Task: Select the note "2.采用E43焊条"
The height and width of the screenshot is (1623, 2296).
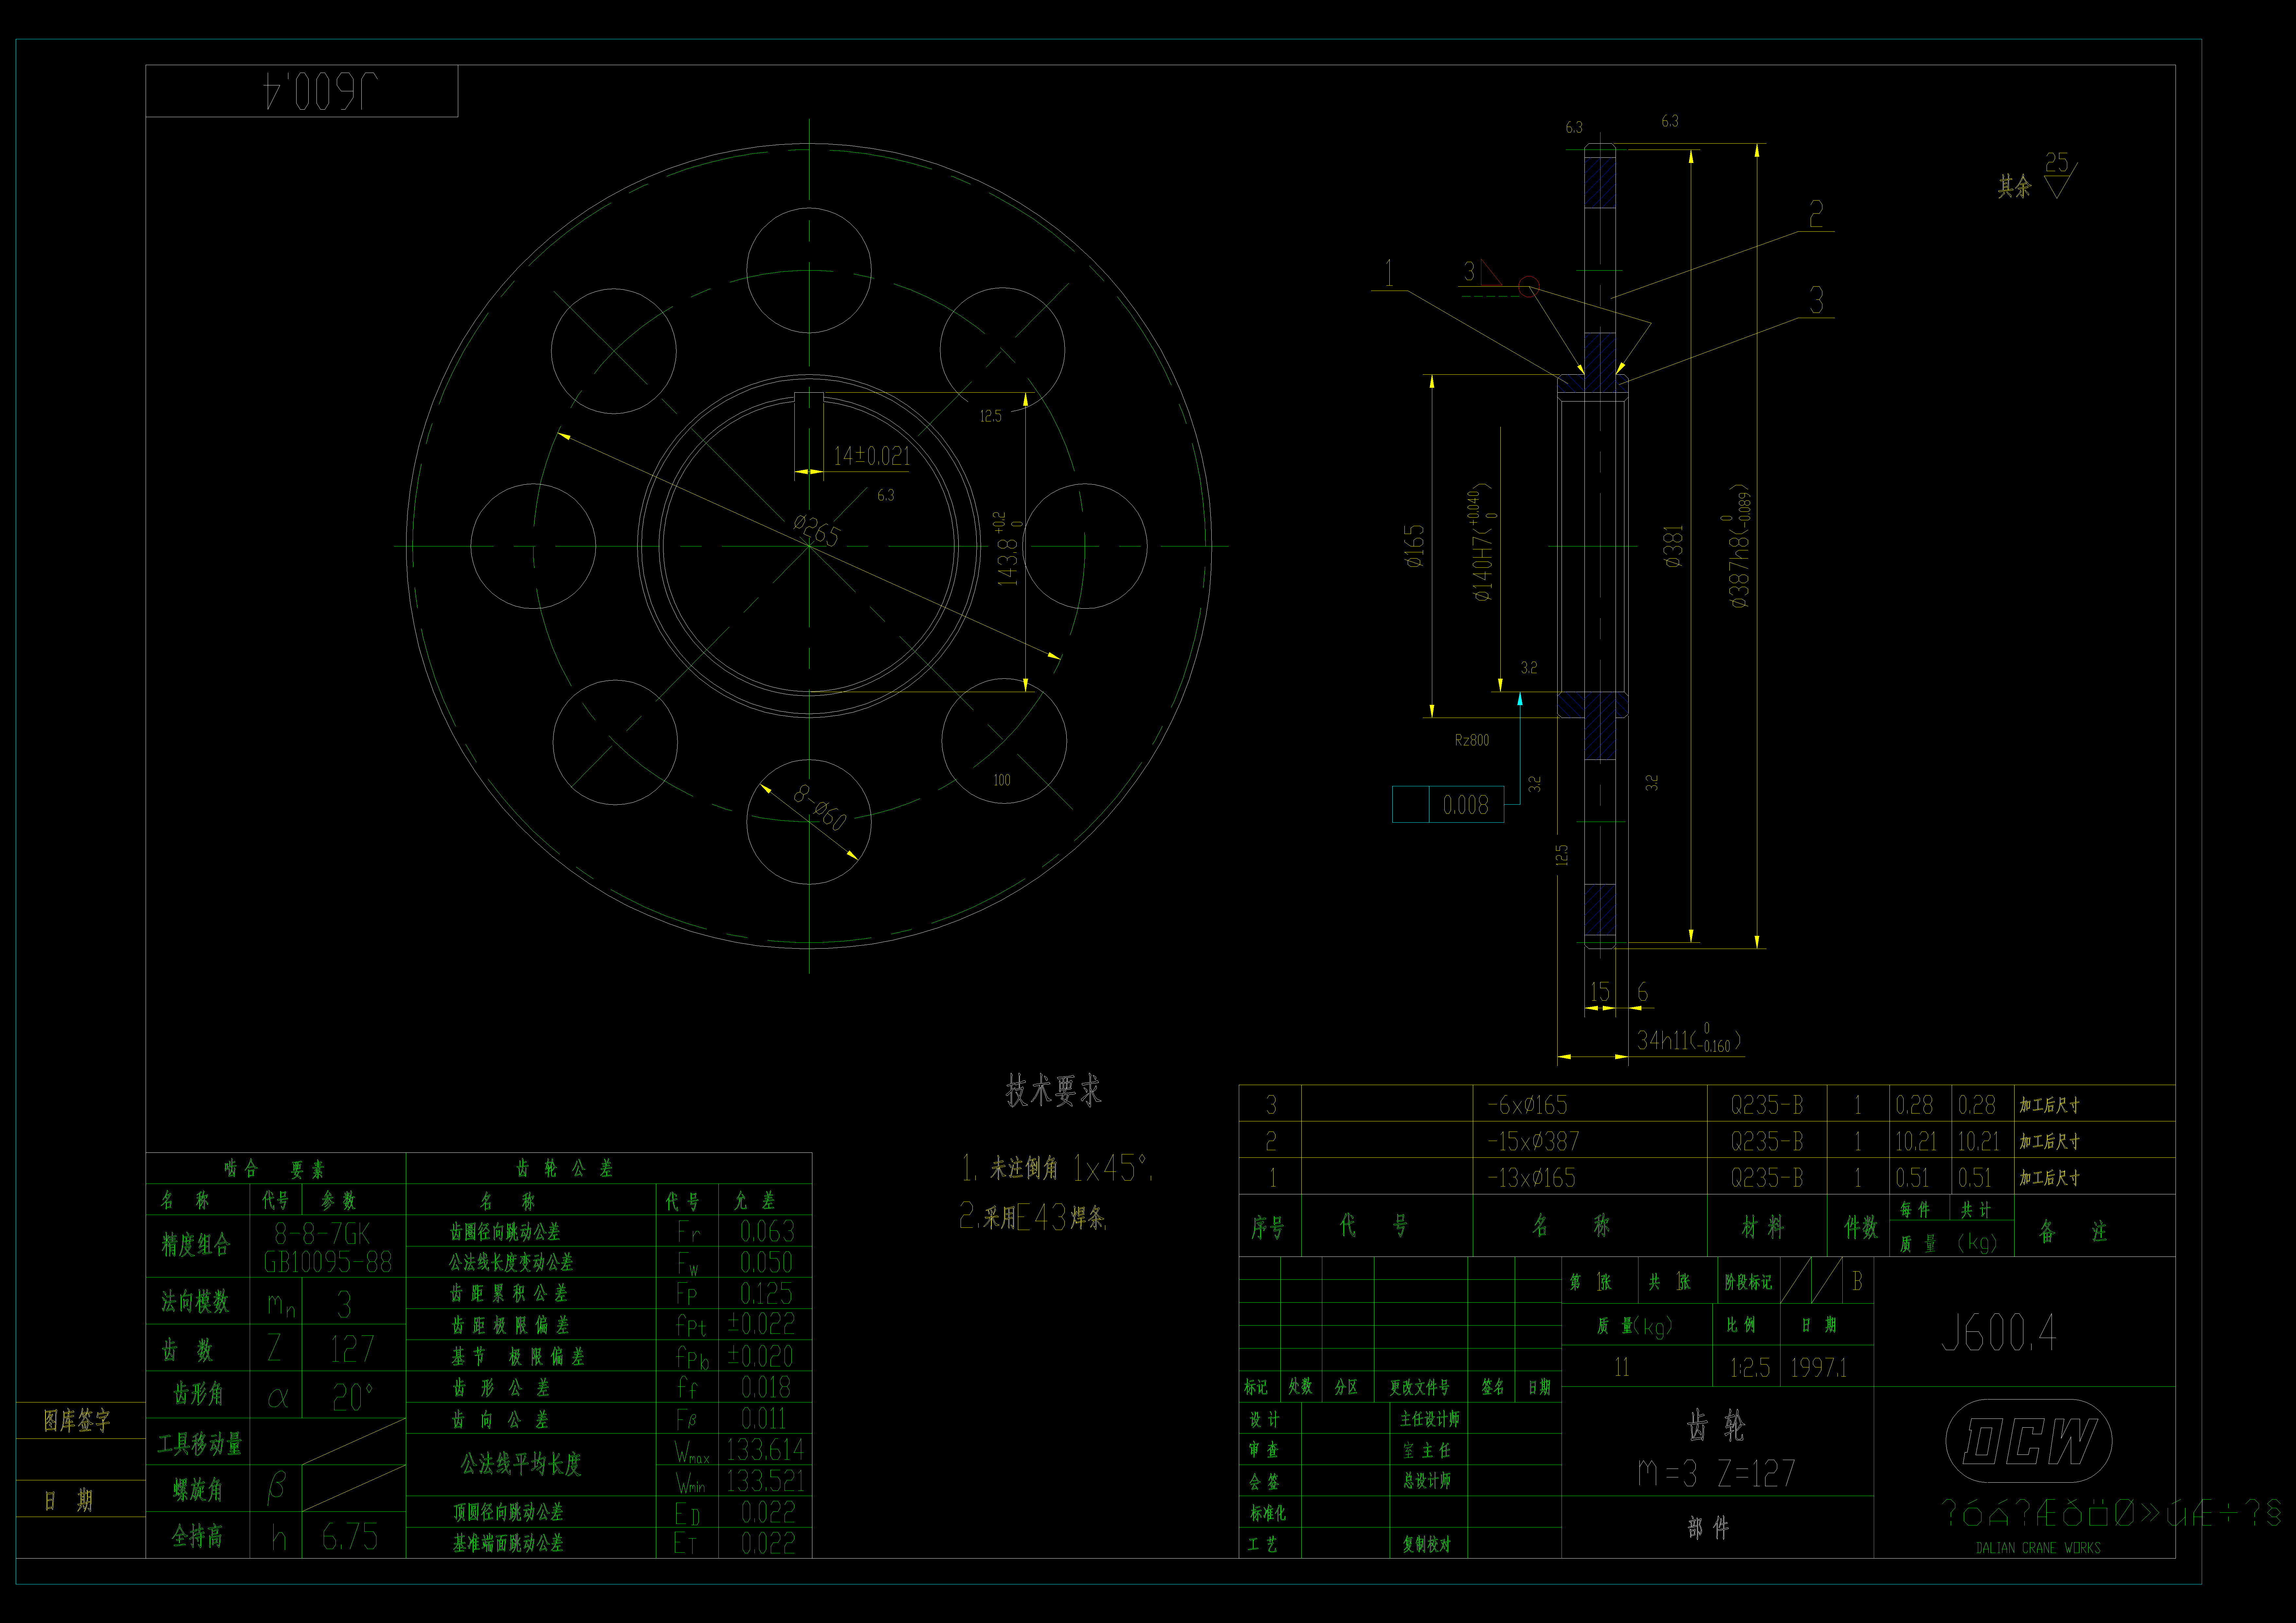Action: point(1033,1217)
